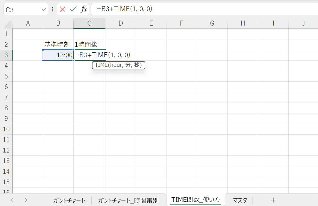Click inside the formula bar text
This screenshot has height=206, width=318.
(x=124, y=9)
